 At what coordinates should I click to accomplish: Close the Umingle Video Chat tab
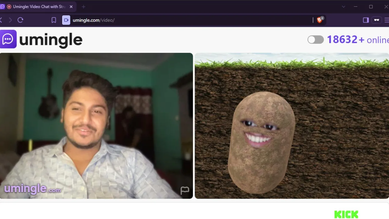tap(71, 7)
